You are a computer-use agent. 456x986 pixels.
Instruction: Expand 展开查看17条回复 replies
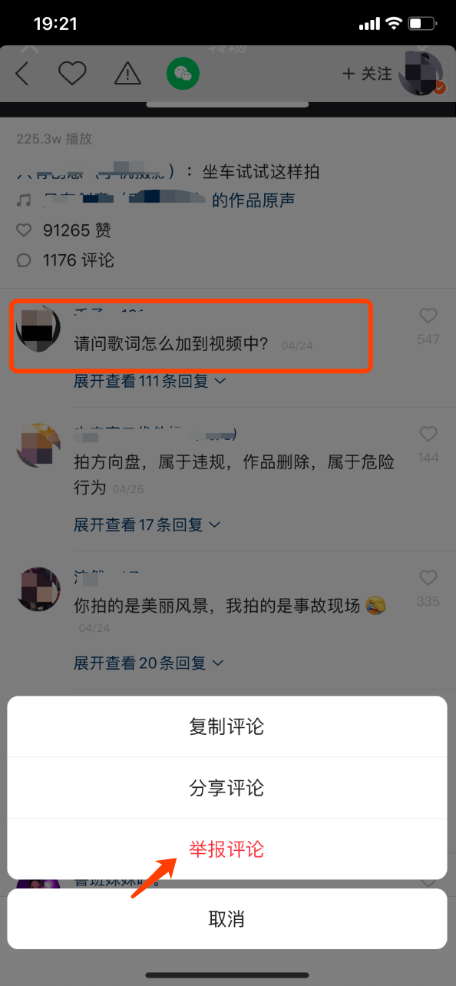coord(147,524)
